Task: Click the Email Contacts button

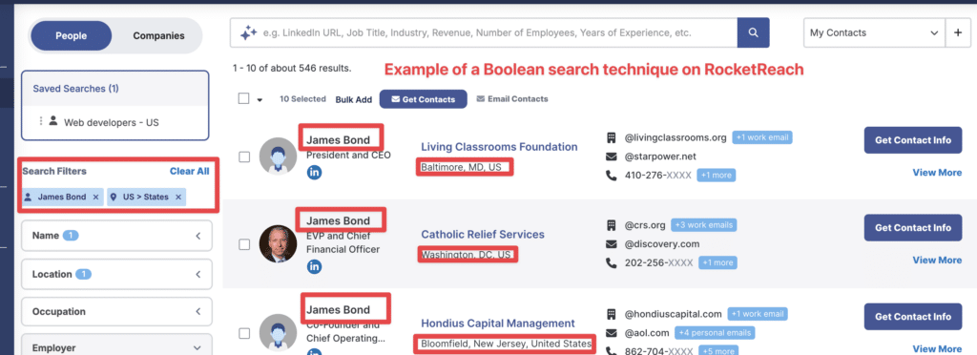Action: 512,99
